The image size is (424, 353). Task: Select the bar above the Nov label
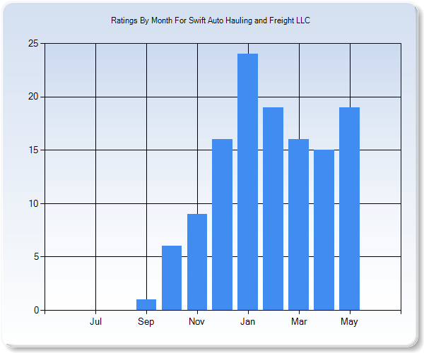pos(197,262)
